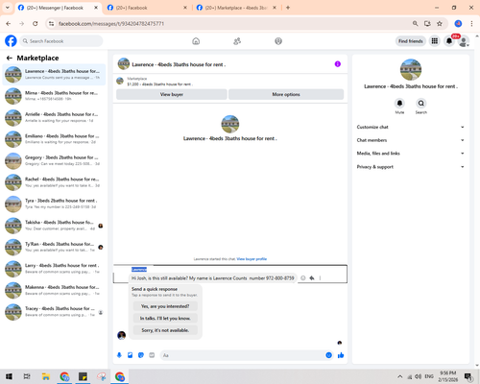Open Chrome three-dot menu
480x384 pixels.
pos(471,23)
